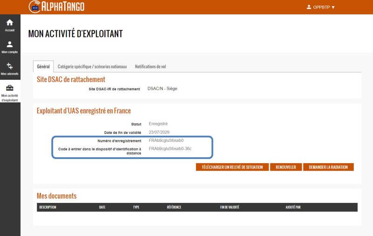Sort documents by the Description column
Screen dimensions: 373x236
pos(48,207)
